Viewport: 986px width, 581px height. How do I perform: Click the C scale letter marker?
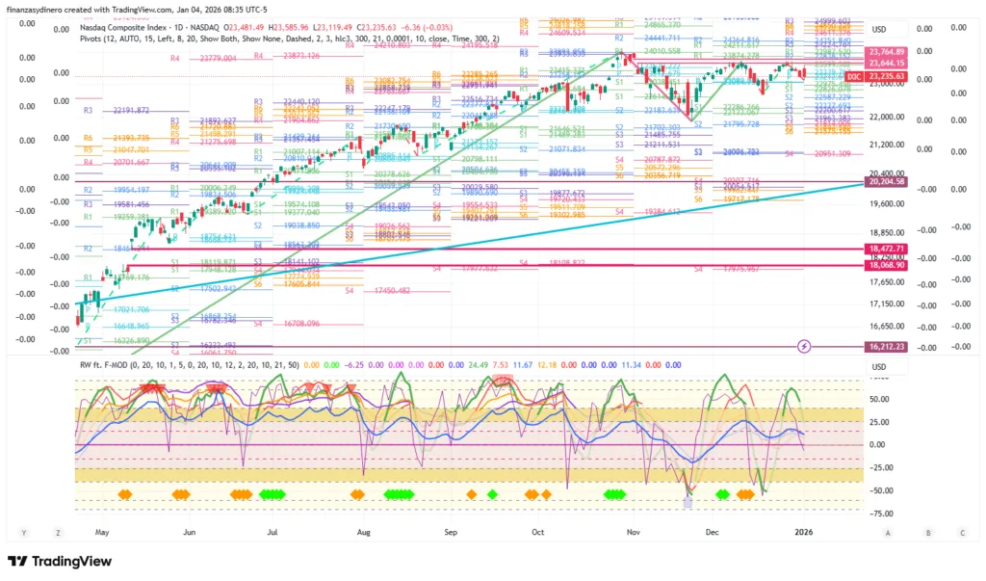pyautogui.click(x=962, y=532)
